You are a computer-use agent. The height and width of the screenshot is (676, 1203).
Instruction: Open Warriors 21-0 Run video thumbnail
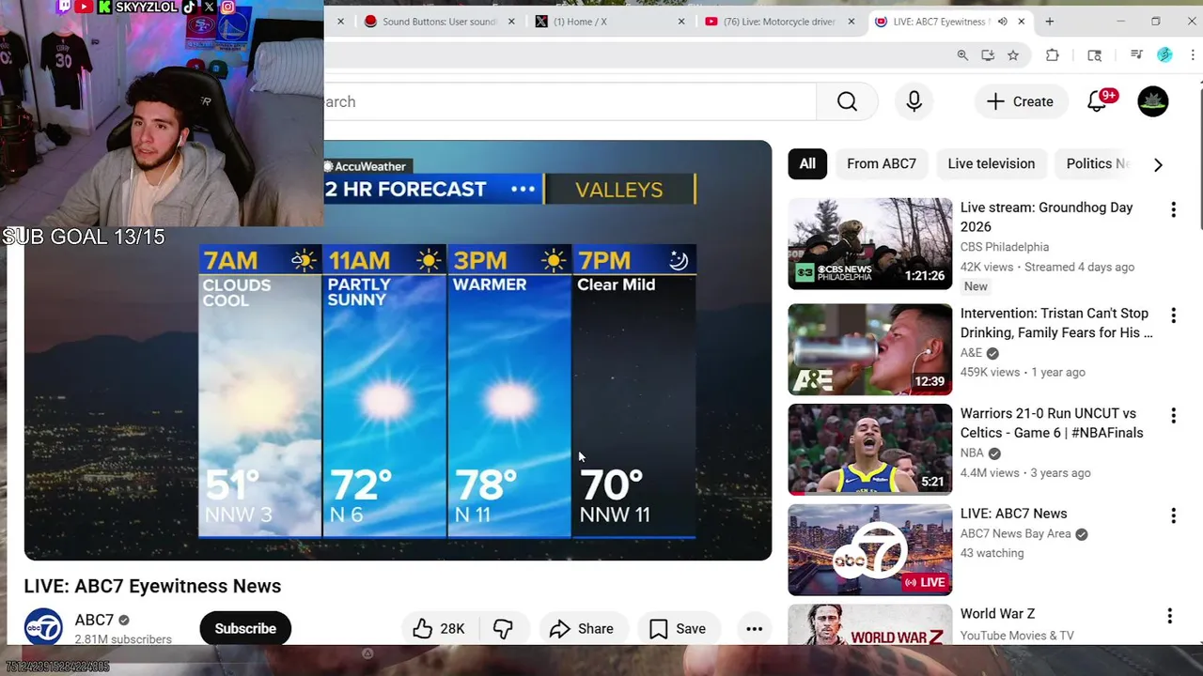click(870, 449)
